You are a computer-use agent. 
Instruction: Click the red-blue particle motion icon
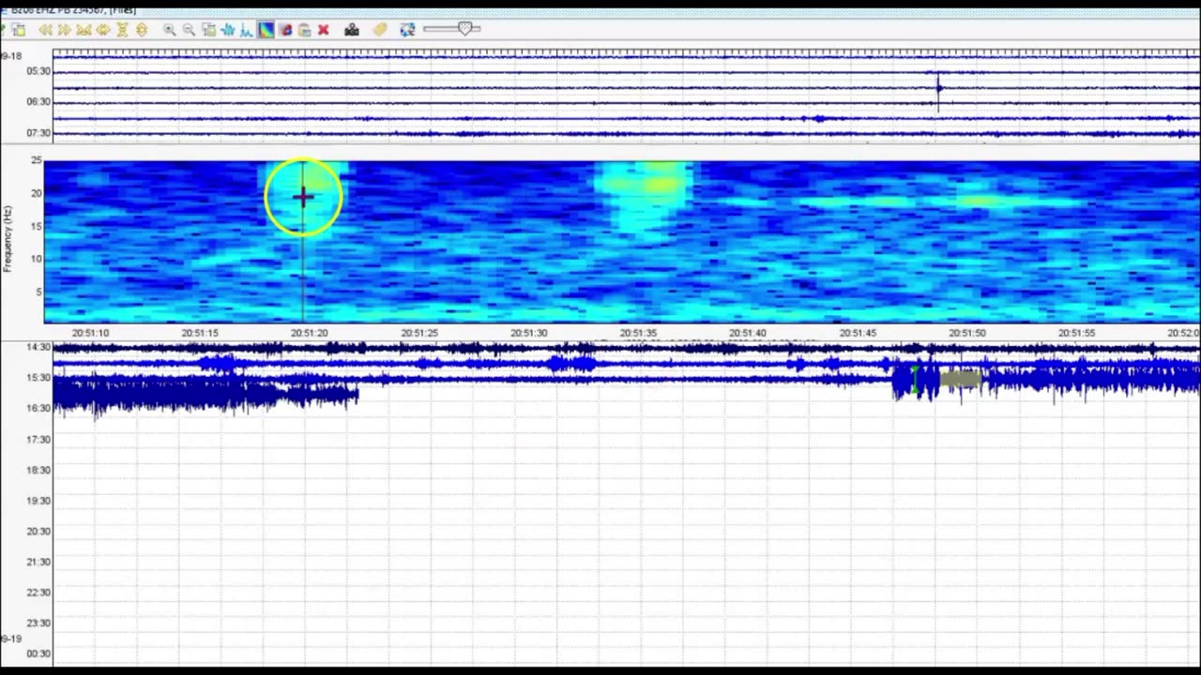pyautogui.click(x=285, y=30)
